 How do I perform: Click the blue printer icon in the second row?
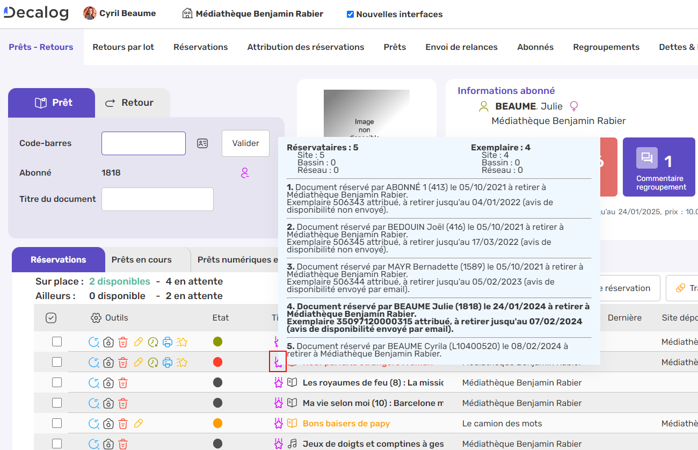tap(168, 362)
